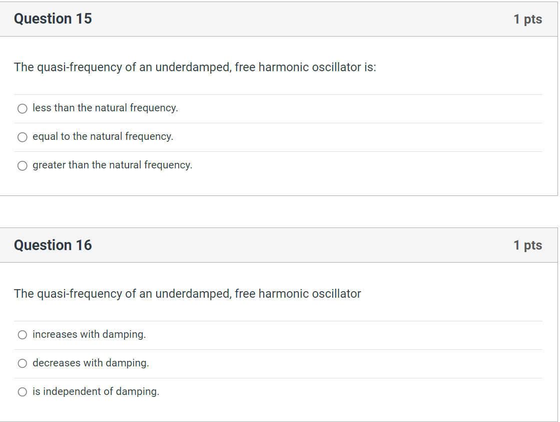Click the answer text "equal to the natural frequency"
Screen dimensions: 560x422
pyautogui.click(x=102, y=136)
